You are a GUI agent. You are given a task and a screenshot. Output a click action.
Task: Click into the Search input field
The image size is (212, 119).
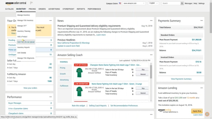[x=171, y=3]
